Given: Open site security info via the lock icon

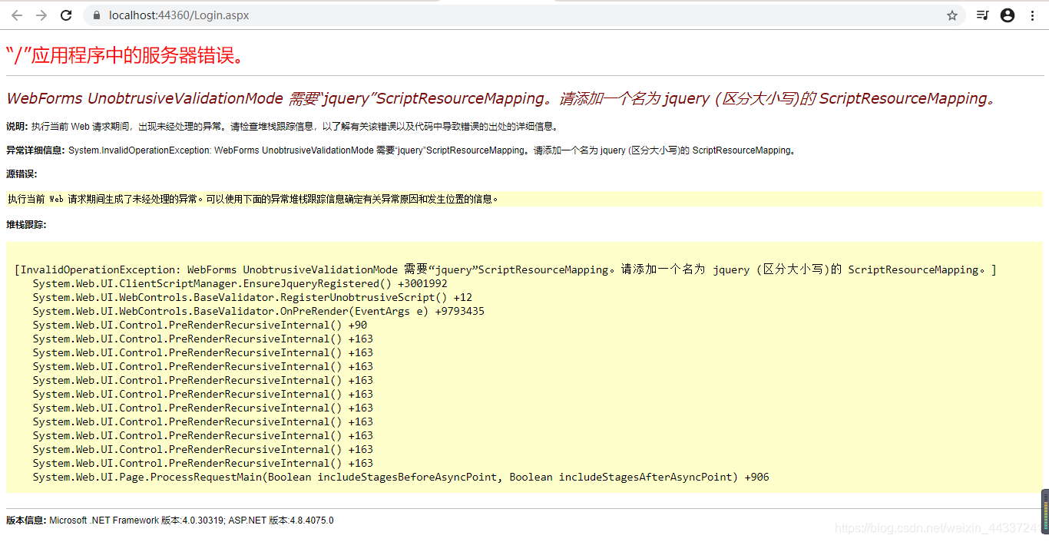Looking at the screenshot, I should 95,15.
